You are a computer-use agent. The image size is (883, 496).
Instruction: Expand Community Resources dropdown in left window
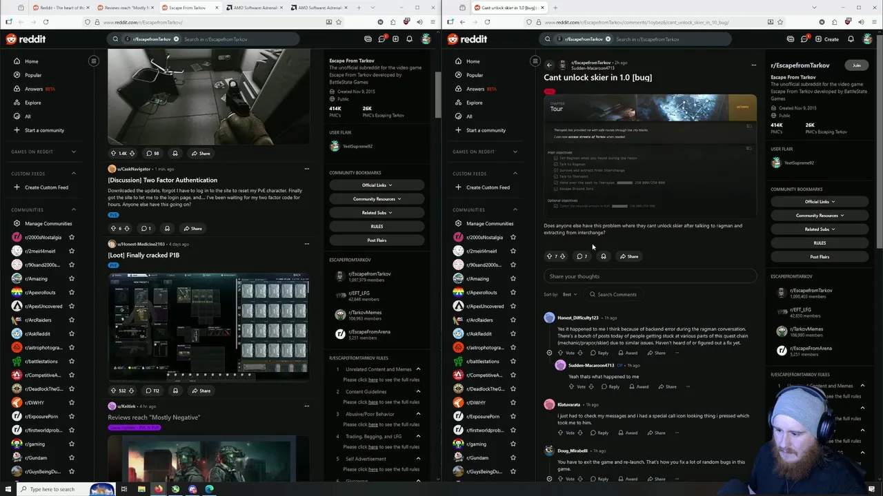(x=377, y=199)
